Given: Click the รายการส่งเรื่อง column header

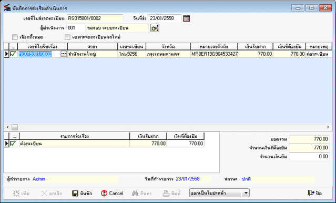Looking at the screenshot, I should point(74,136).
